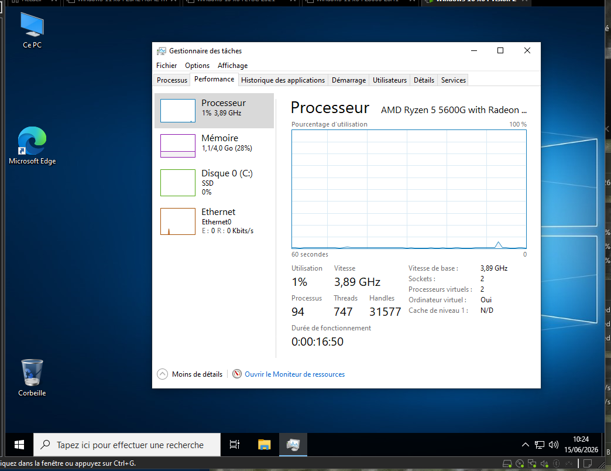
Task: Open the clock showing 10:24 and date
Action: coord(581,445)
